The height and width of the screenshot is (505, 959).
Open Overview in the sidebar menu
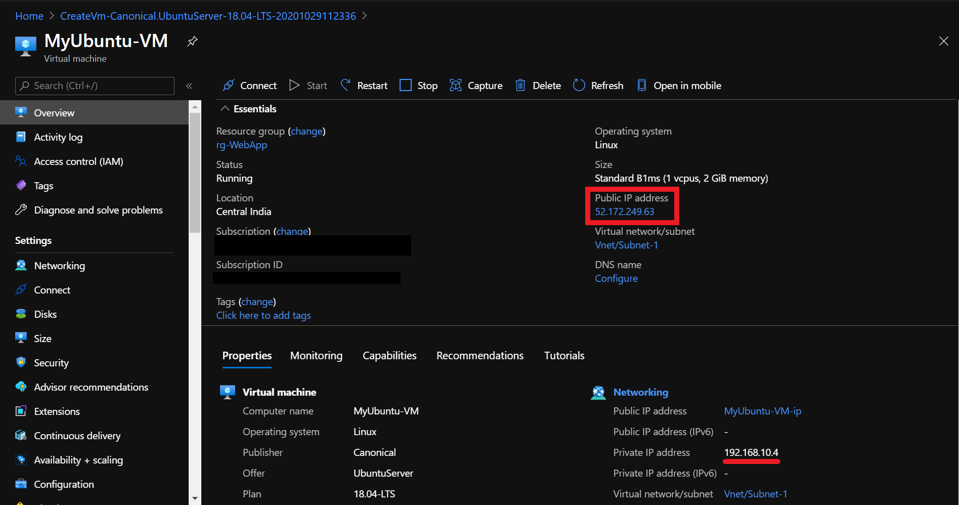coord(94,112)
